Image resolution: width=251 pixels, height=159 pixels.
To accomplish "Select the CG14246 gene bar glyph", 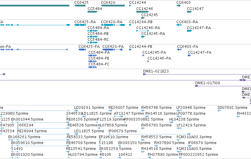I will point(142,12).
